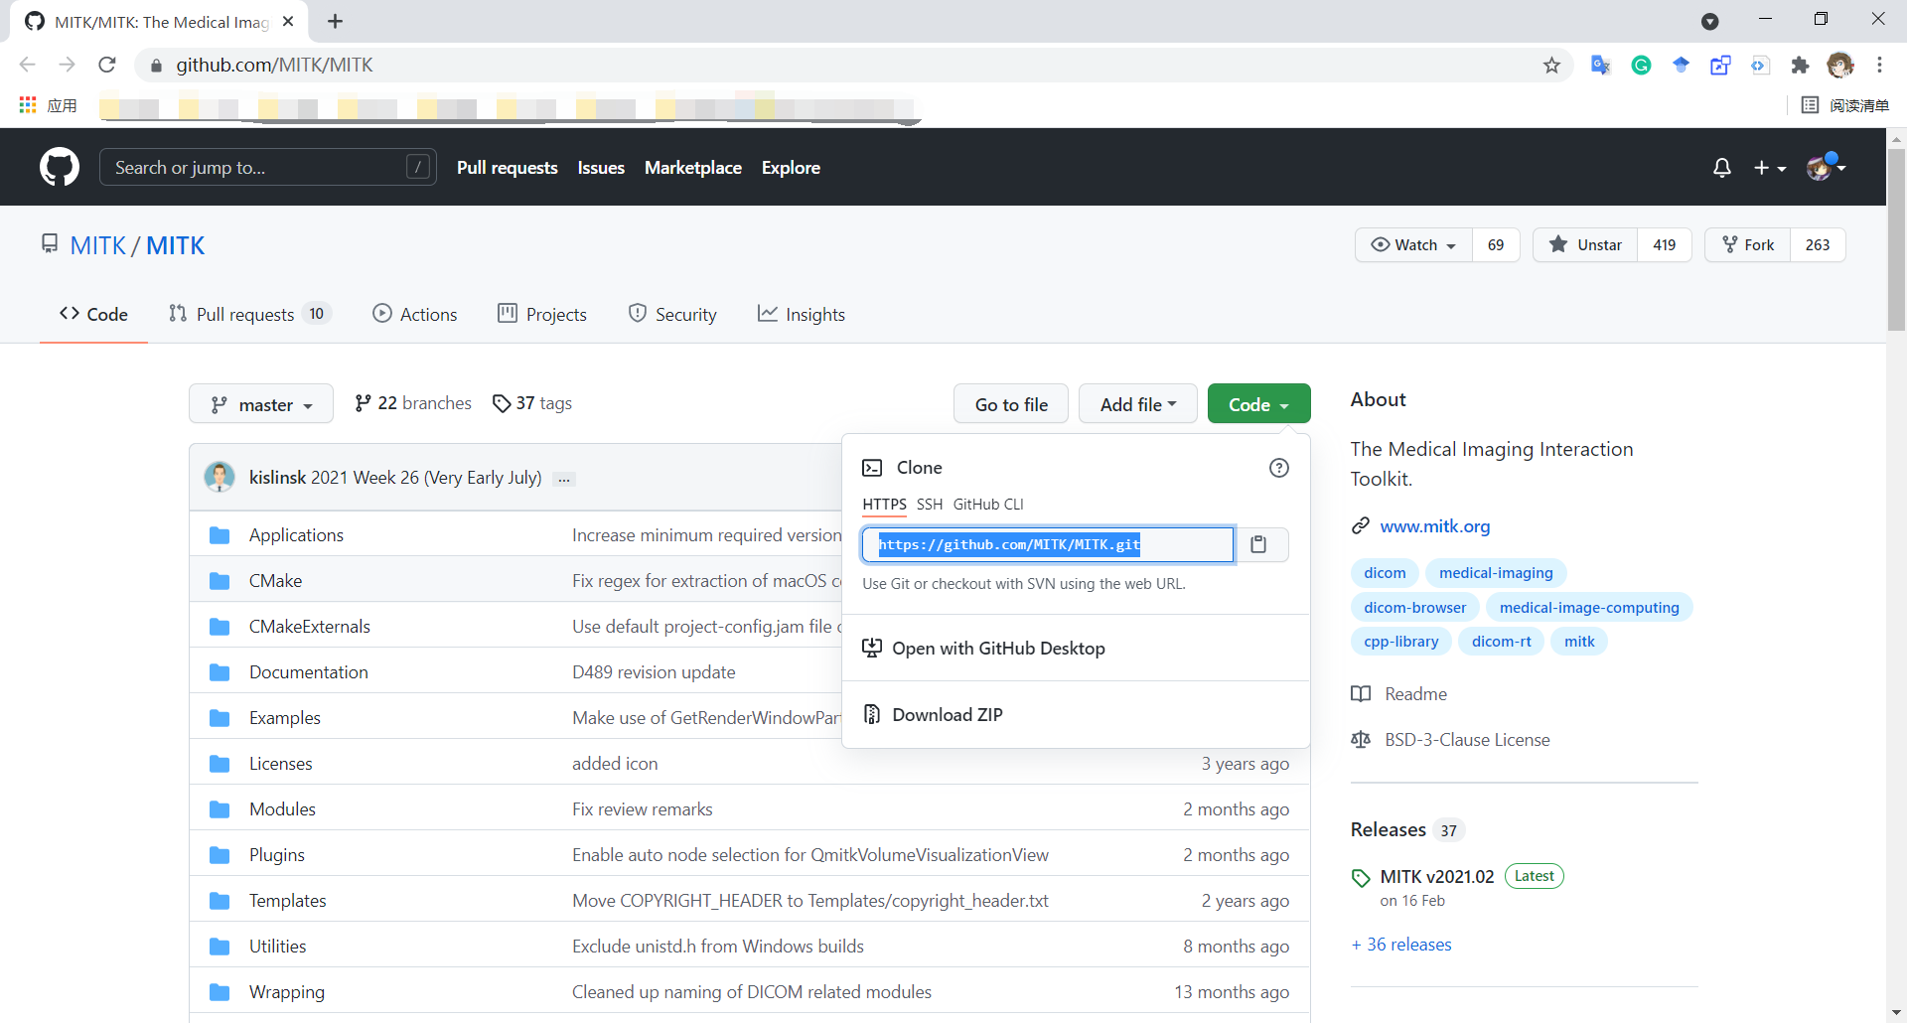Open the Code tab
Viewport: 1907px width, 1023px height.
point(93,315)
